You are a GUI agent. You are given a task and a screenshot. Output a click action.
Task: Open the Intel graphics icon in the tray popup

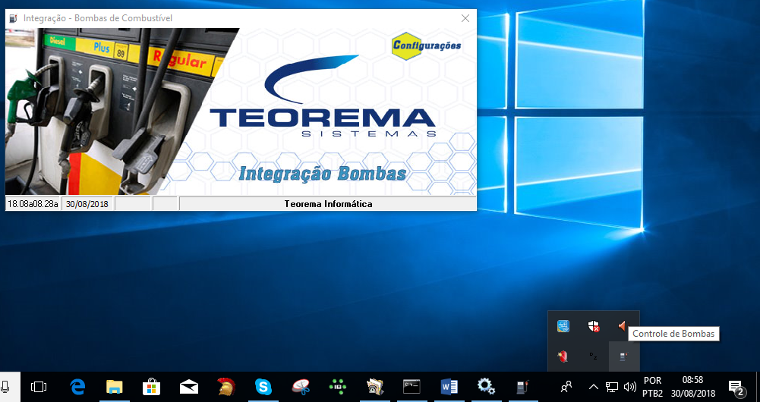pyautogui.click(x=563, y=326)
